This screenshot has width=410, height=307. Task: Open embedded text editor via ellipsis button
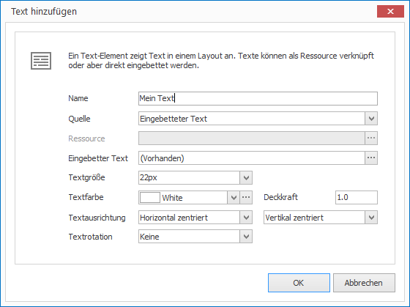pyautogui.click(x=371, y=158)
